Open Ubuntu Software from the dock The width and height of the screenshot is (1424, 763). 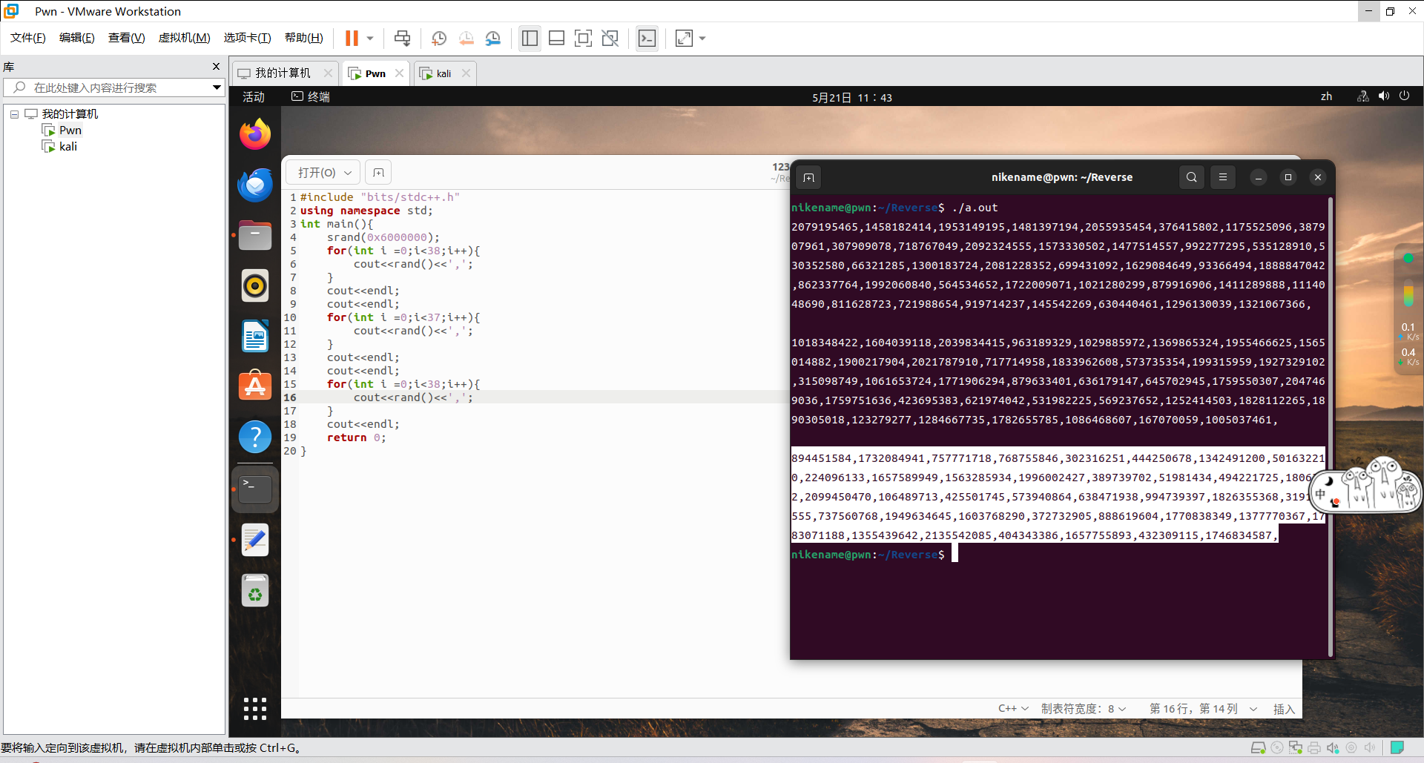[x=254, y=386]
